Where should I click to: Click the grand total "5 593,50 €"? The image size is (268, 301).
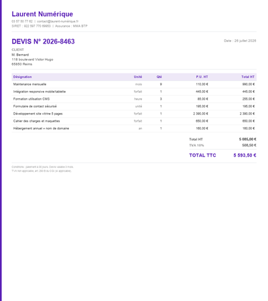[245, 155]
